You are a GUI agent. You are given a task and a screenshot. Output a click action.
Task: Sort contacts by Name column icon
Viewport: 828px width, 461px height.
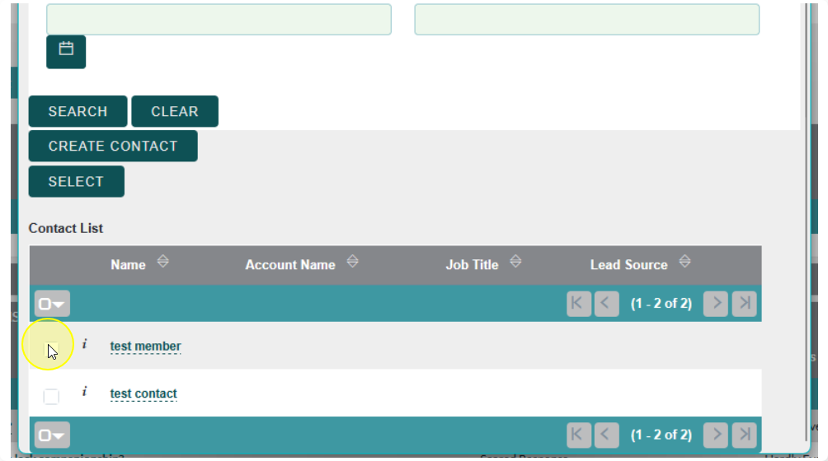click(162, 263)
